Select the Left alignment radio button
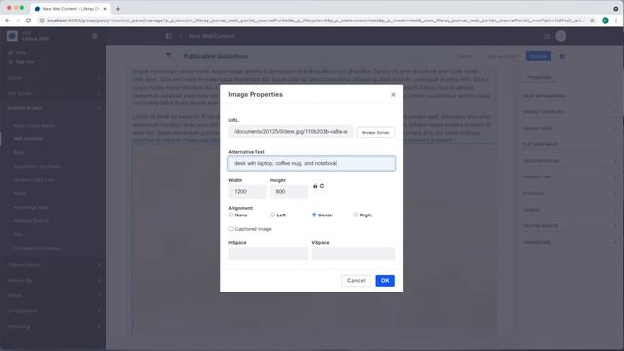This screenshot has height=351, width=624. pyautogui.click(x=273, y=214)
